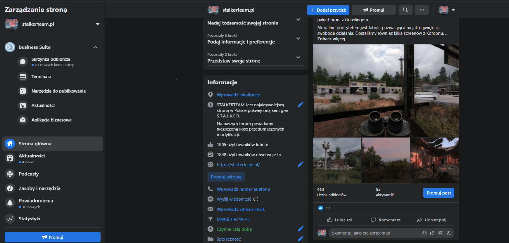Click the Promuj button in the top bar
This screenshot has width=509, height=243.
pyautogui.click(x=374, y=10)
